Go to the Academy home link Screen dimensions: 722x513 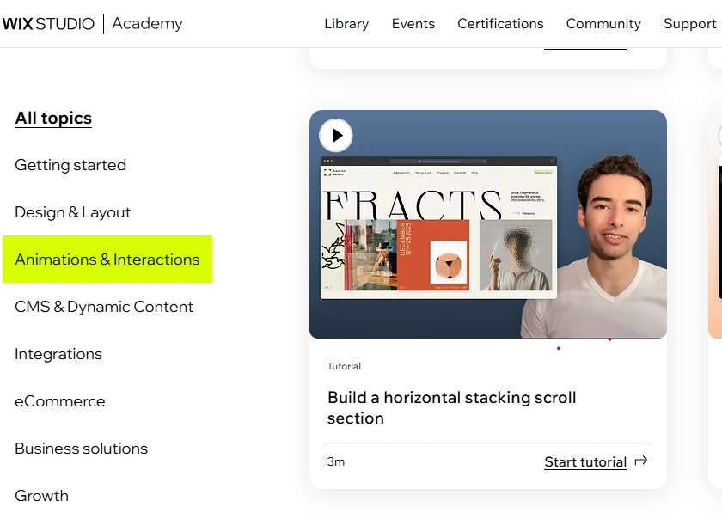[x=147, y=23]
